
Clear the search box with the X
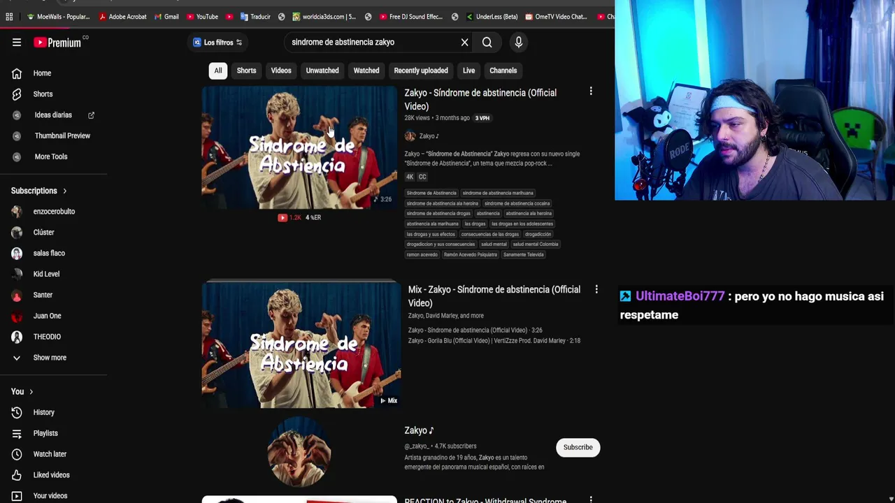tap(464, 43)
